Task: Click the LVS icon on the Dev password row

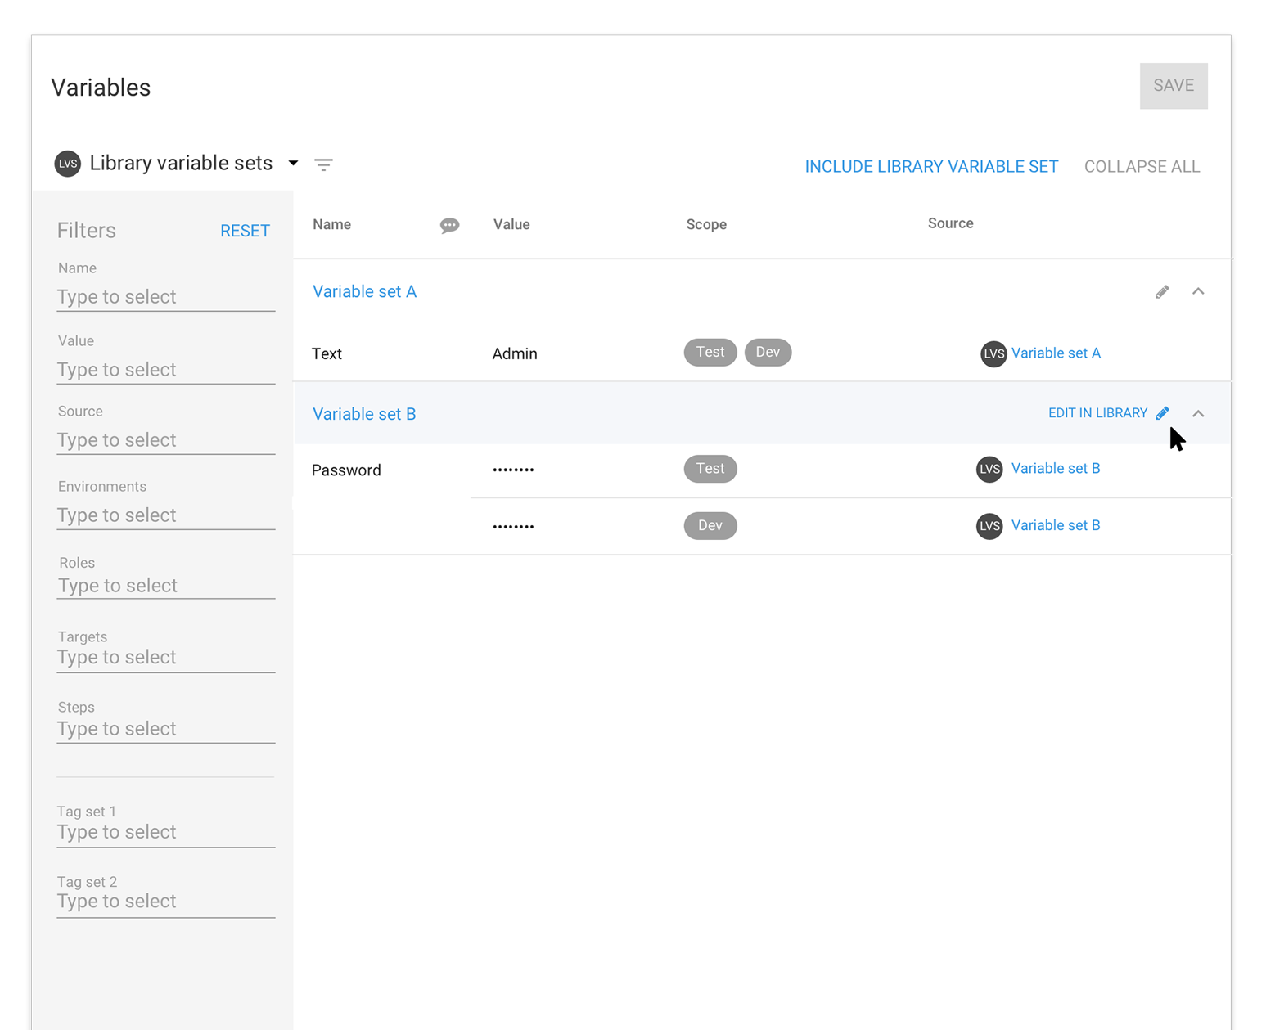Action: pos(989,526)
